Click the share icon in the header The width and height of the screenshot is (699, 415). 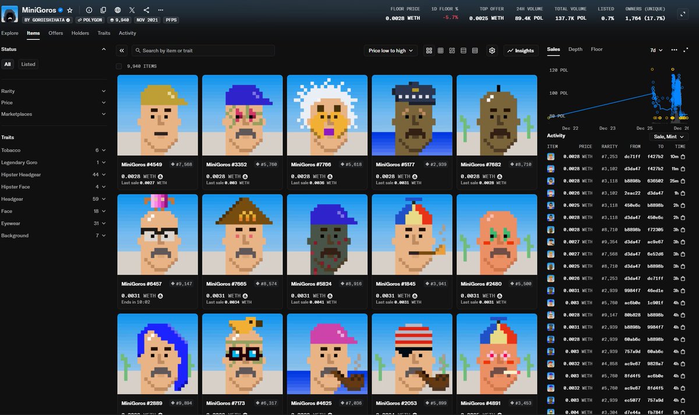pyautogui.click(x=146, y=10)
